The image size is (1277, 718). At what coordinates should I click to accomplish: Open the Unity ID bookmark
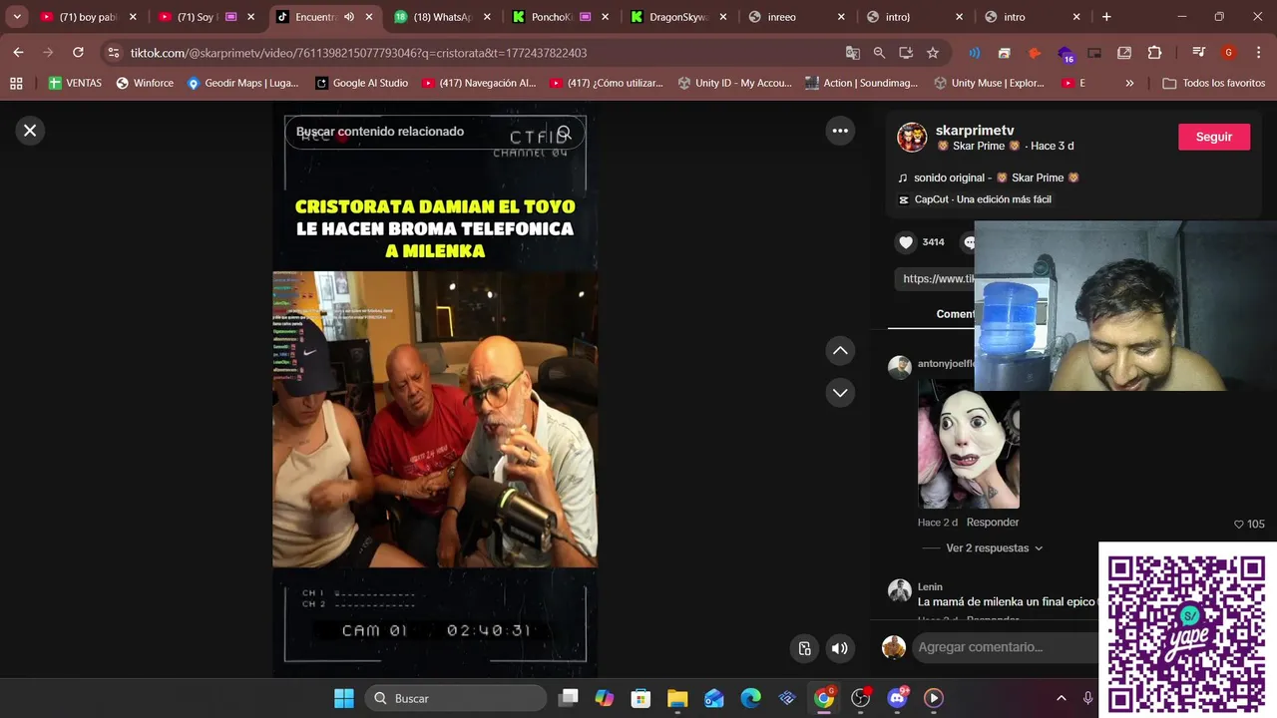(x=734, y=83)
